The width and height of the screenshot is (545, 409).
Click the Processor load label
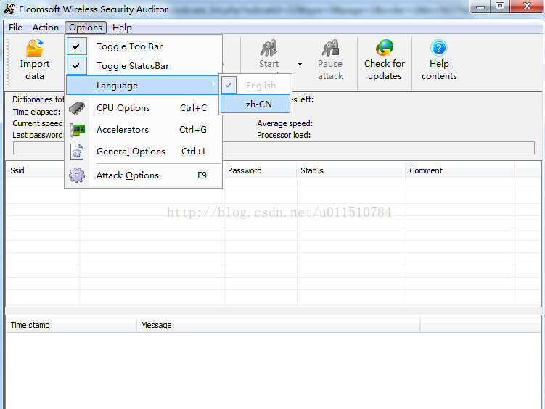pos(284,135)
